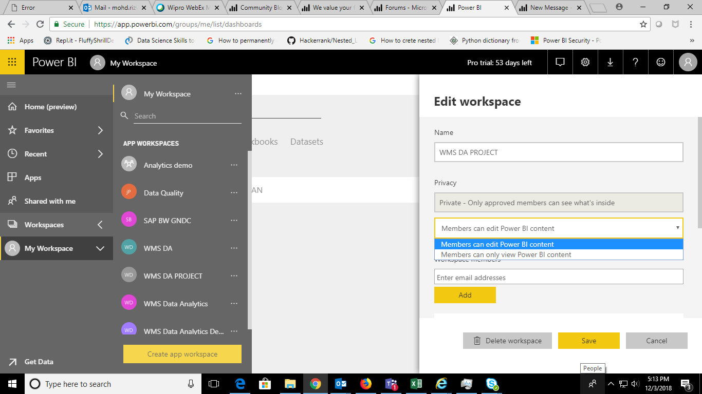Open more options for SAP BW GNDC

point(234,221)
